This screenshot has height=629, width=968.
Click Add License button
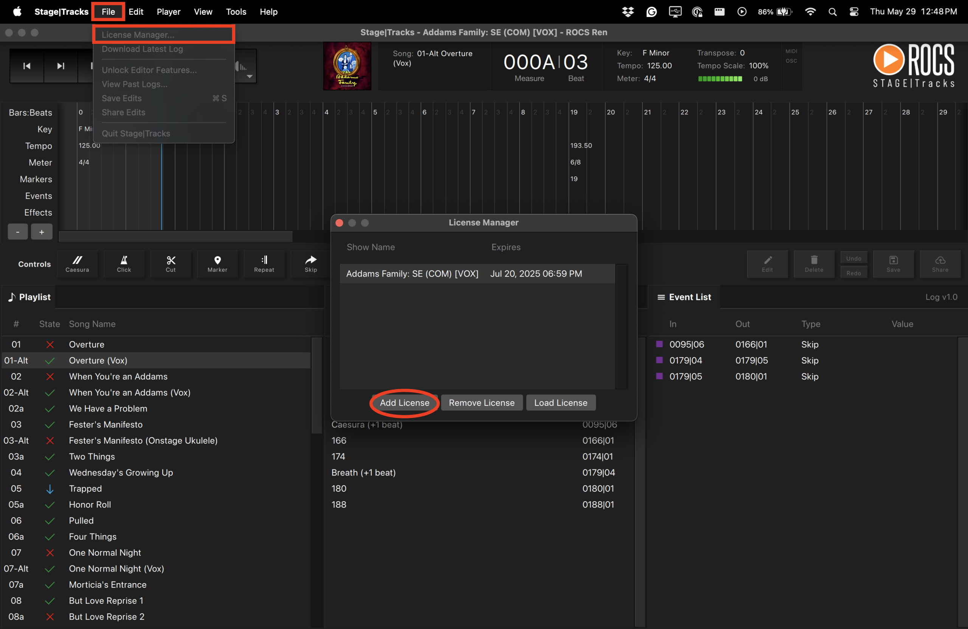(x=404, y=403)
